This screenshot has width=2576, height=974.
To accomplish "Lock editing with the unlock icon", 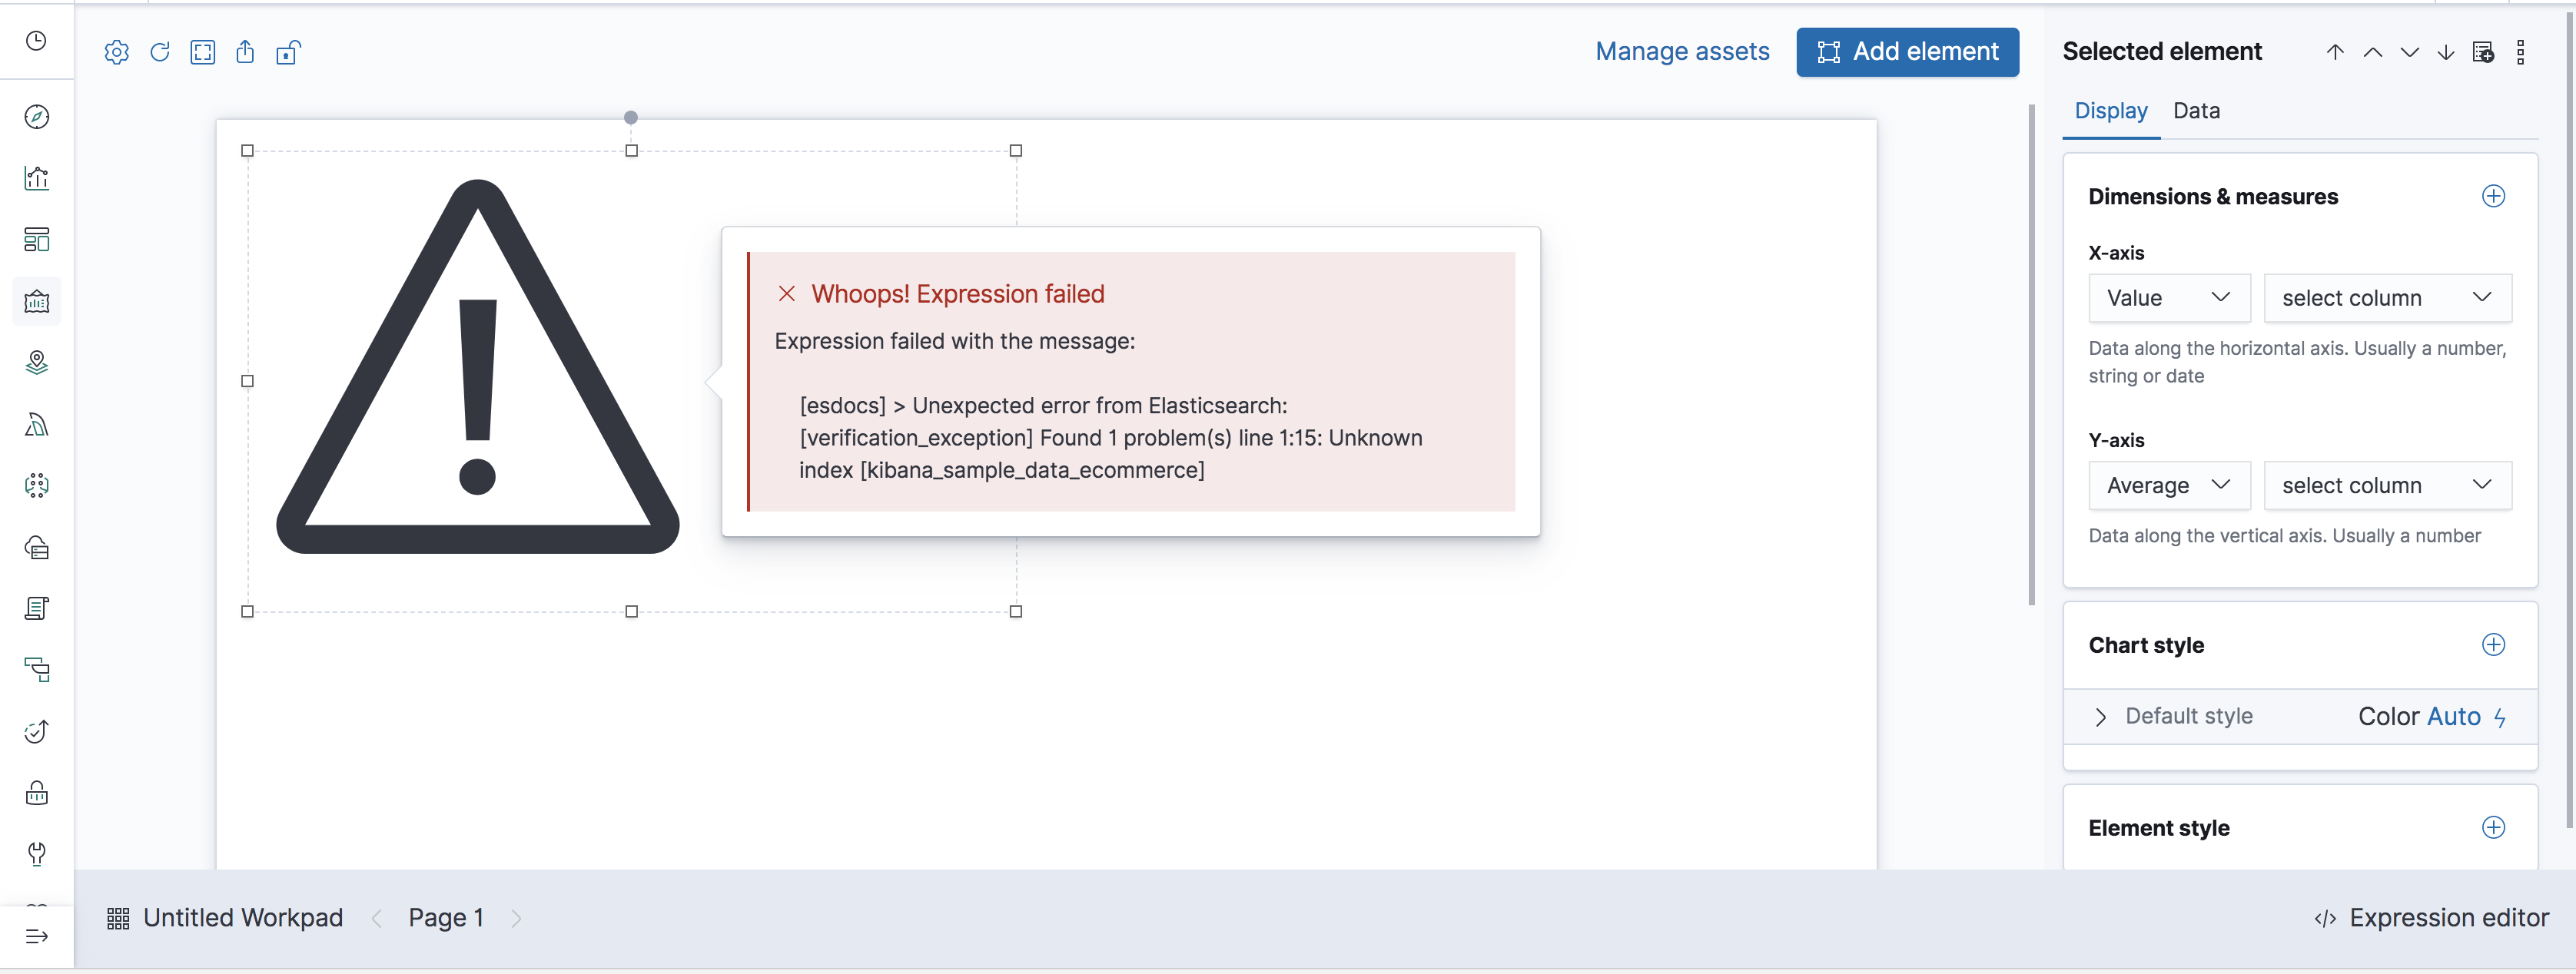I will tap(289, 52).
